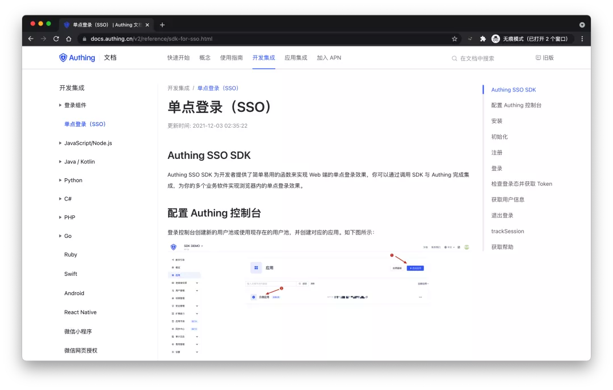Open Swift in sidebar
This screenshot has width=613, height=390.
click(x=71, y=274)
